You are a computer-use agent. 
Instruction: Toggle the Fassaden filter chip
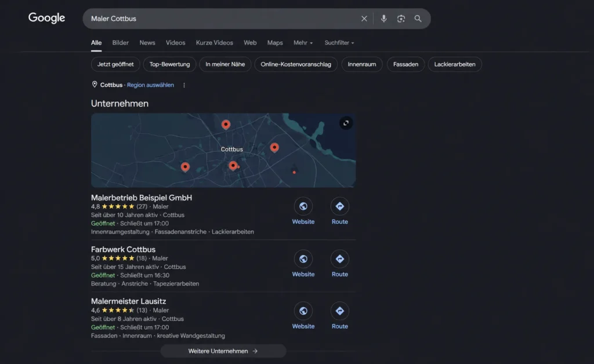coord(405,64)
